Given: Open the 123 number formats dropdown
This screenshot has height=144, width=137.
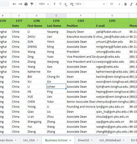Looking at the screenshot, I should tap(78, 4).
